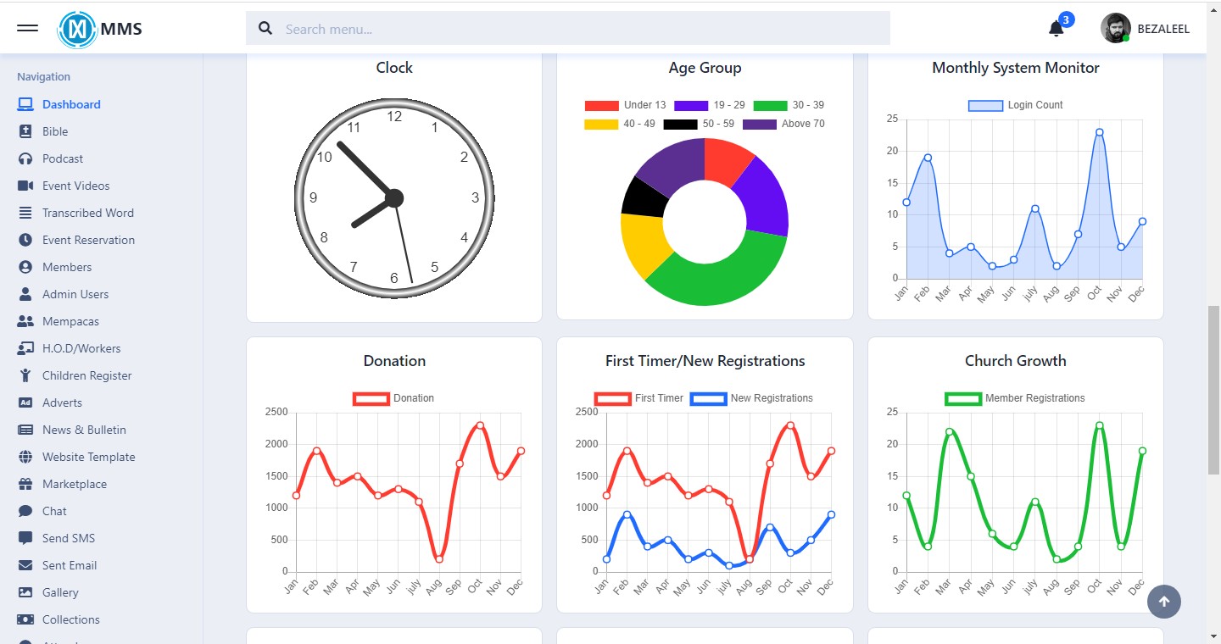
Task: Open the Children Register link
Action: pos(87,375)
